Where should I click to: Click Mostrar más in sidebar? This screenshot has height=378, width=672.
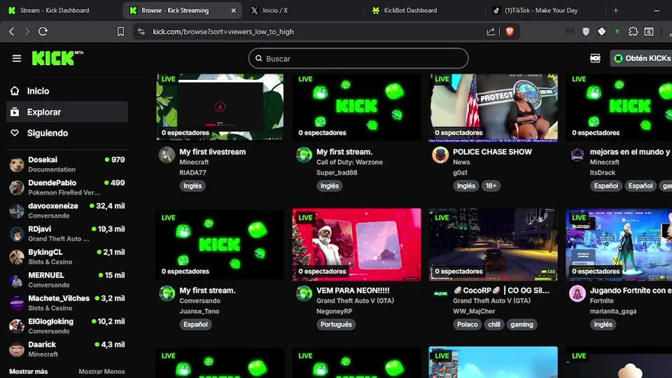[x=28, y=371]
